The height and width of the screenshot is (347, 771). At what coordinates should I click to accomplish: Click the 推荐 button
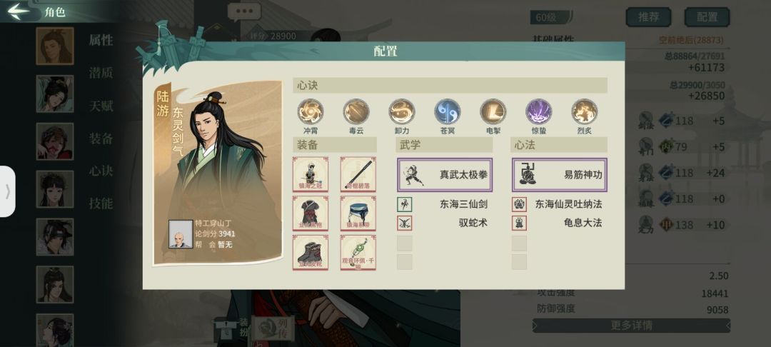click(x=648, y=17)
